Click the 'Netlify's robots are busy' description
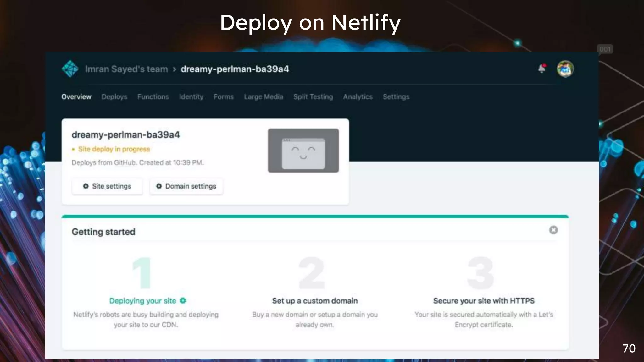This screenshot has width=644, height=362. coord(146,320)
